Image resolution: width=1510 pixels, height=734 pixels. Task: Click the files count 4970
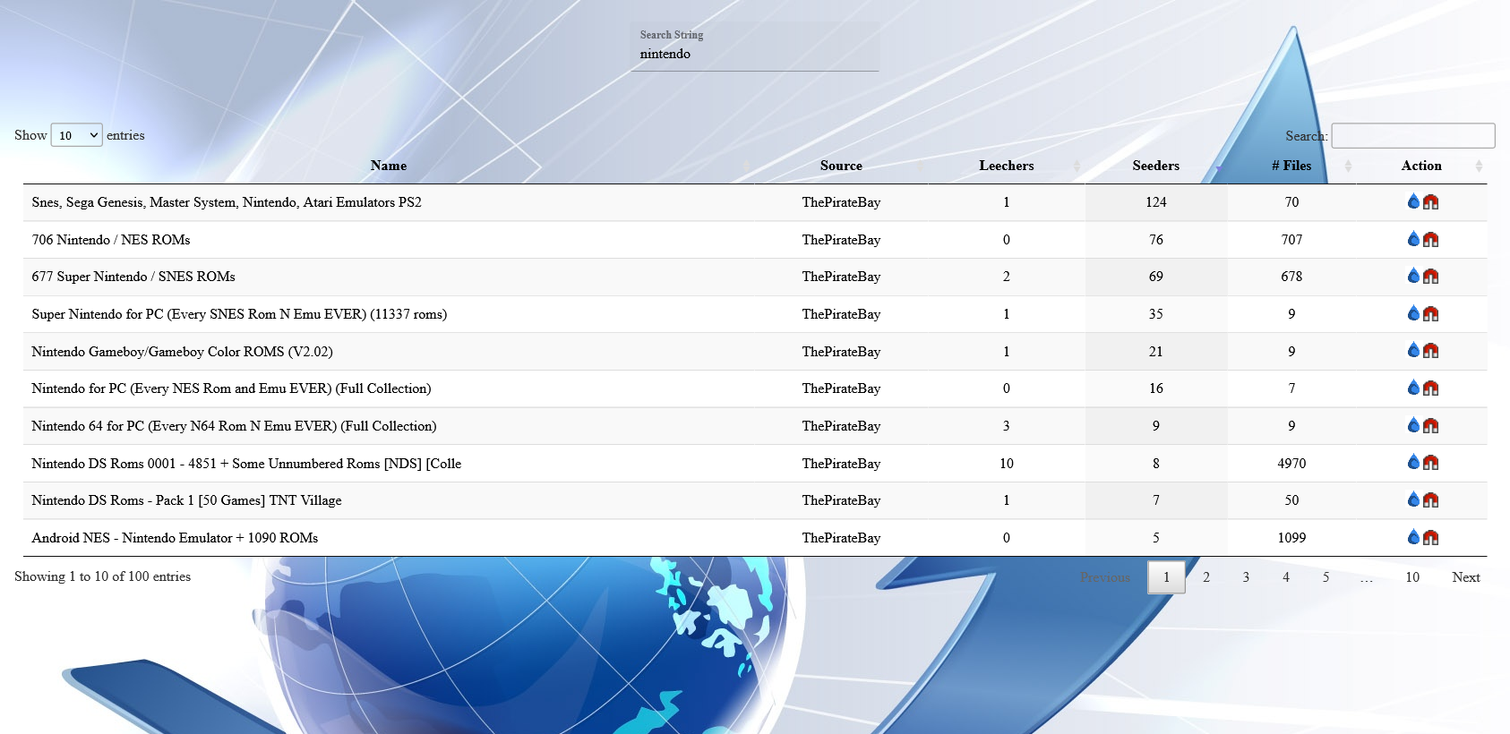pyautogui.click(x=1291, y=464)
